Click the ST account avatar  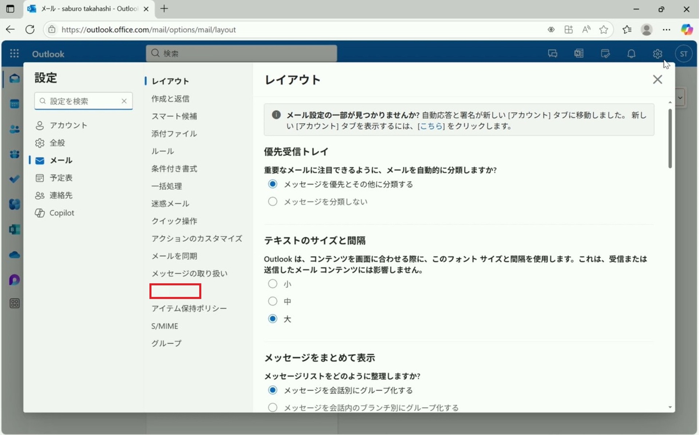pyautogui.click(x=683, y=54)
